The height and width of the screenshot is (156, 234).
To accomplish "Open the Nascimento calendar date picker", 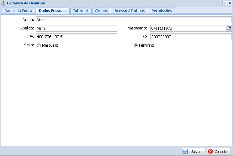I will tap(229, 28).
